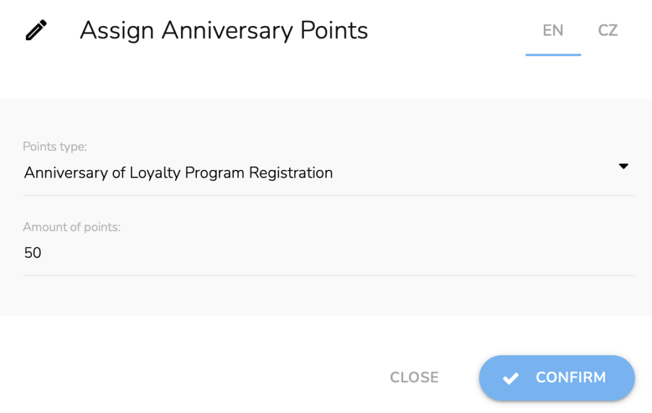
Task: Click the 'Points type:' field label
Action: [55, 146]
